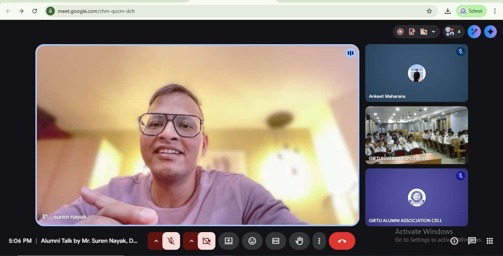Expand audio settings arrow beside microphone
This screenshot has height=256, width=503.
tap(156, 241)
